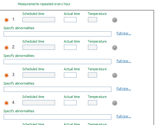Select the Temperature field in row 2
This screenshot has width=157, height=125.
[x=92, y=47]
